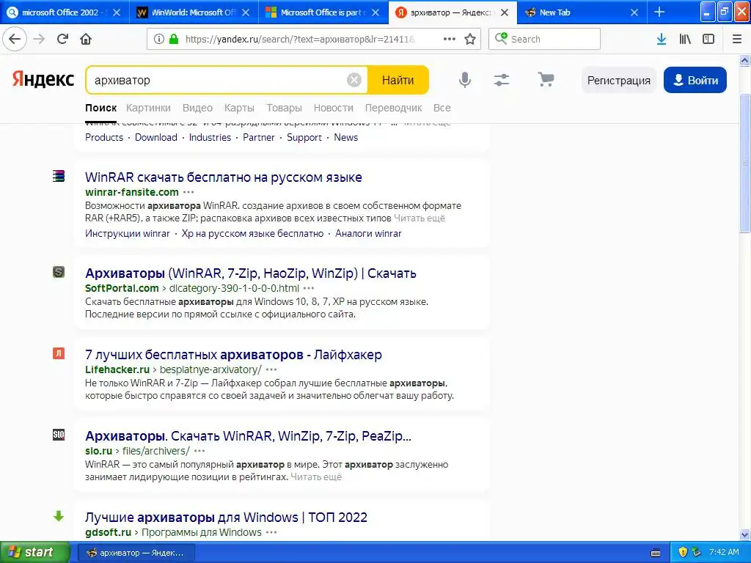The height and width of the screenshot is (563, 751).
Task: Open the browser home page icon
Action: pos(86,39)
